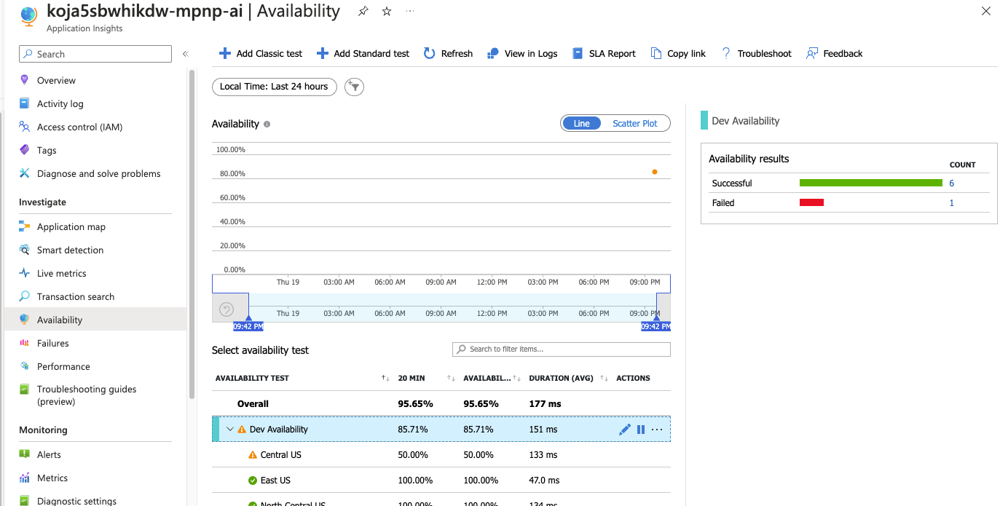Close the Availability blade
The image size is (1008, 506).
point(985,11)
